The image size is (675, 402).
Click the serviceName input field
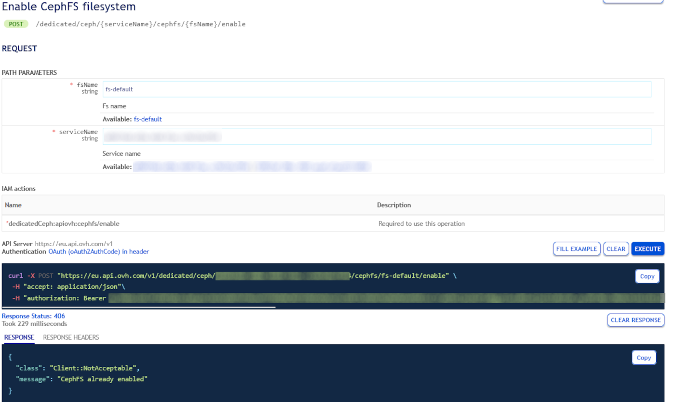376,136
